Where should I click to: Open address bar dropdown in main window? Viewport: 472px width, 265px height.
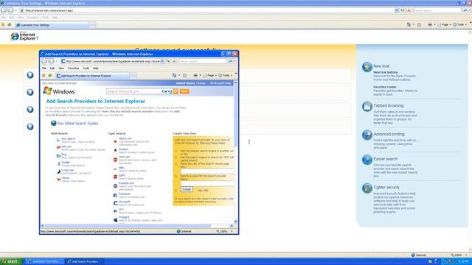click(397, 10)
